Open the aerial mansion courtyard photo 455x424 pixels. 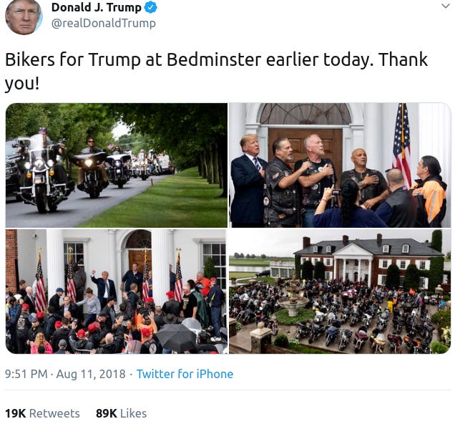340,291
